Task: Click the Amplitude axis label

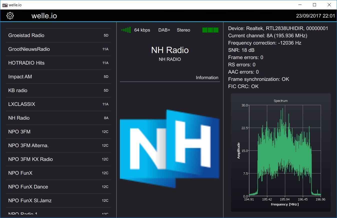Action: (238, 150)
